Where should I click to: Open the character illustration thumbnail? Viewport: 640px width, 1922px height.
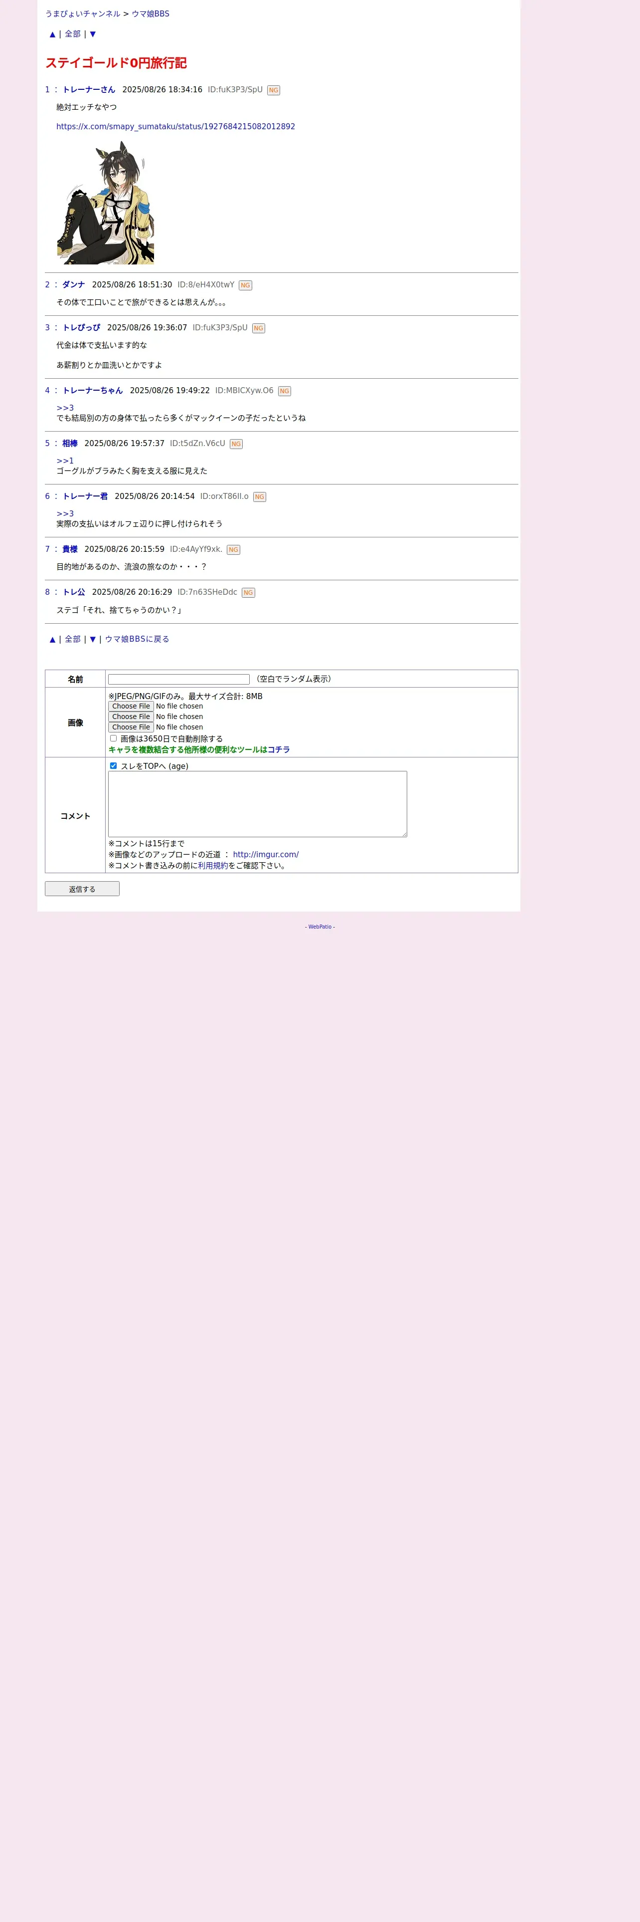click(x=106, y=203)
